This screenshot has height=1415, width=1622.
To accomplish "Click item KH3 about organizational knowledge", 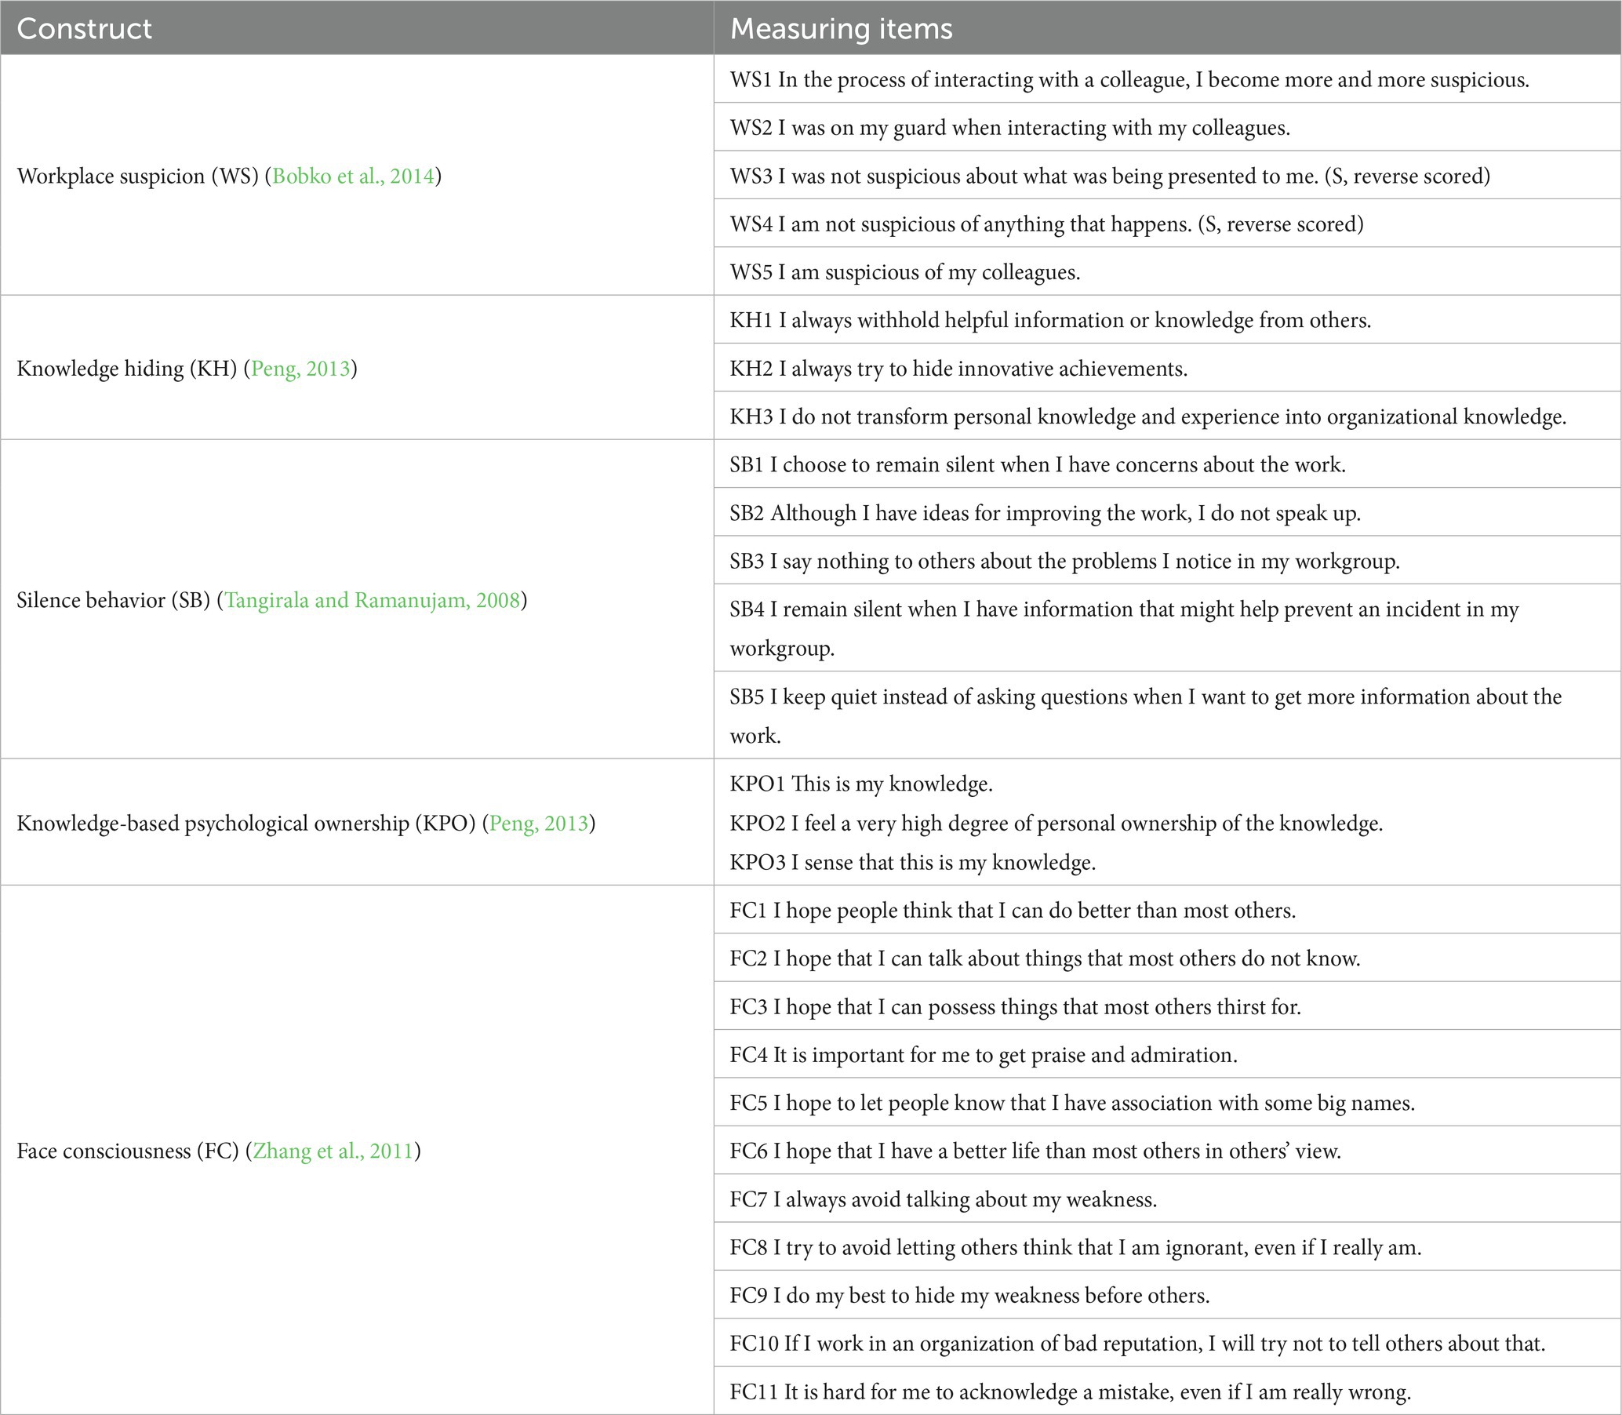I will point(1148,416).
